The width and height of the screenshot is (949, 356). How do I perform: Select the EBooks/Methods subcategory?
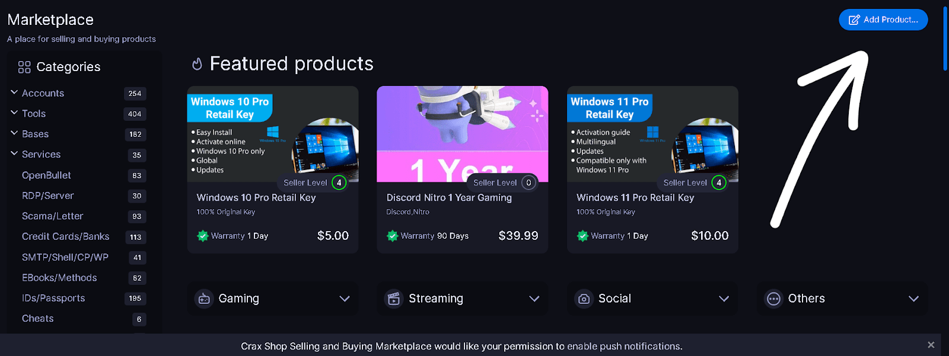click(x=59, y=277)
